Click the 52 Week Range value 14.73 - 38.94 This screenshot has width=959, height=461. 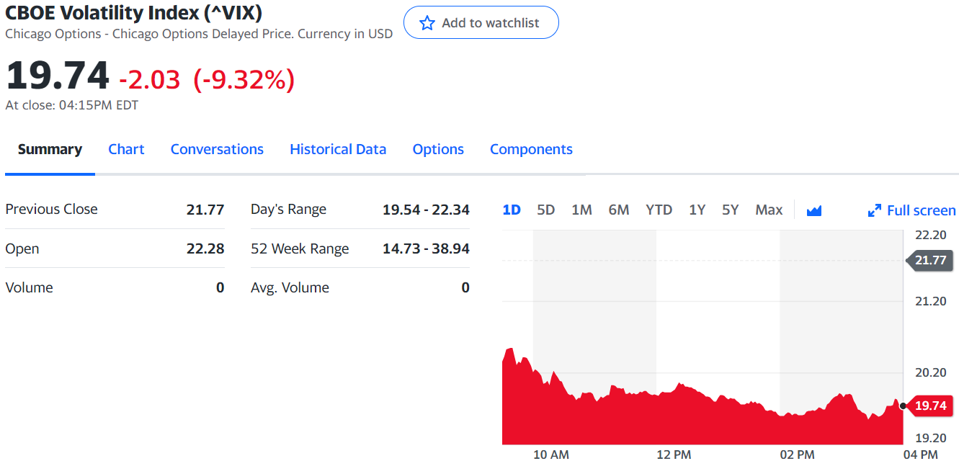coord(426,249)
